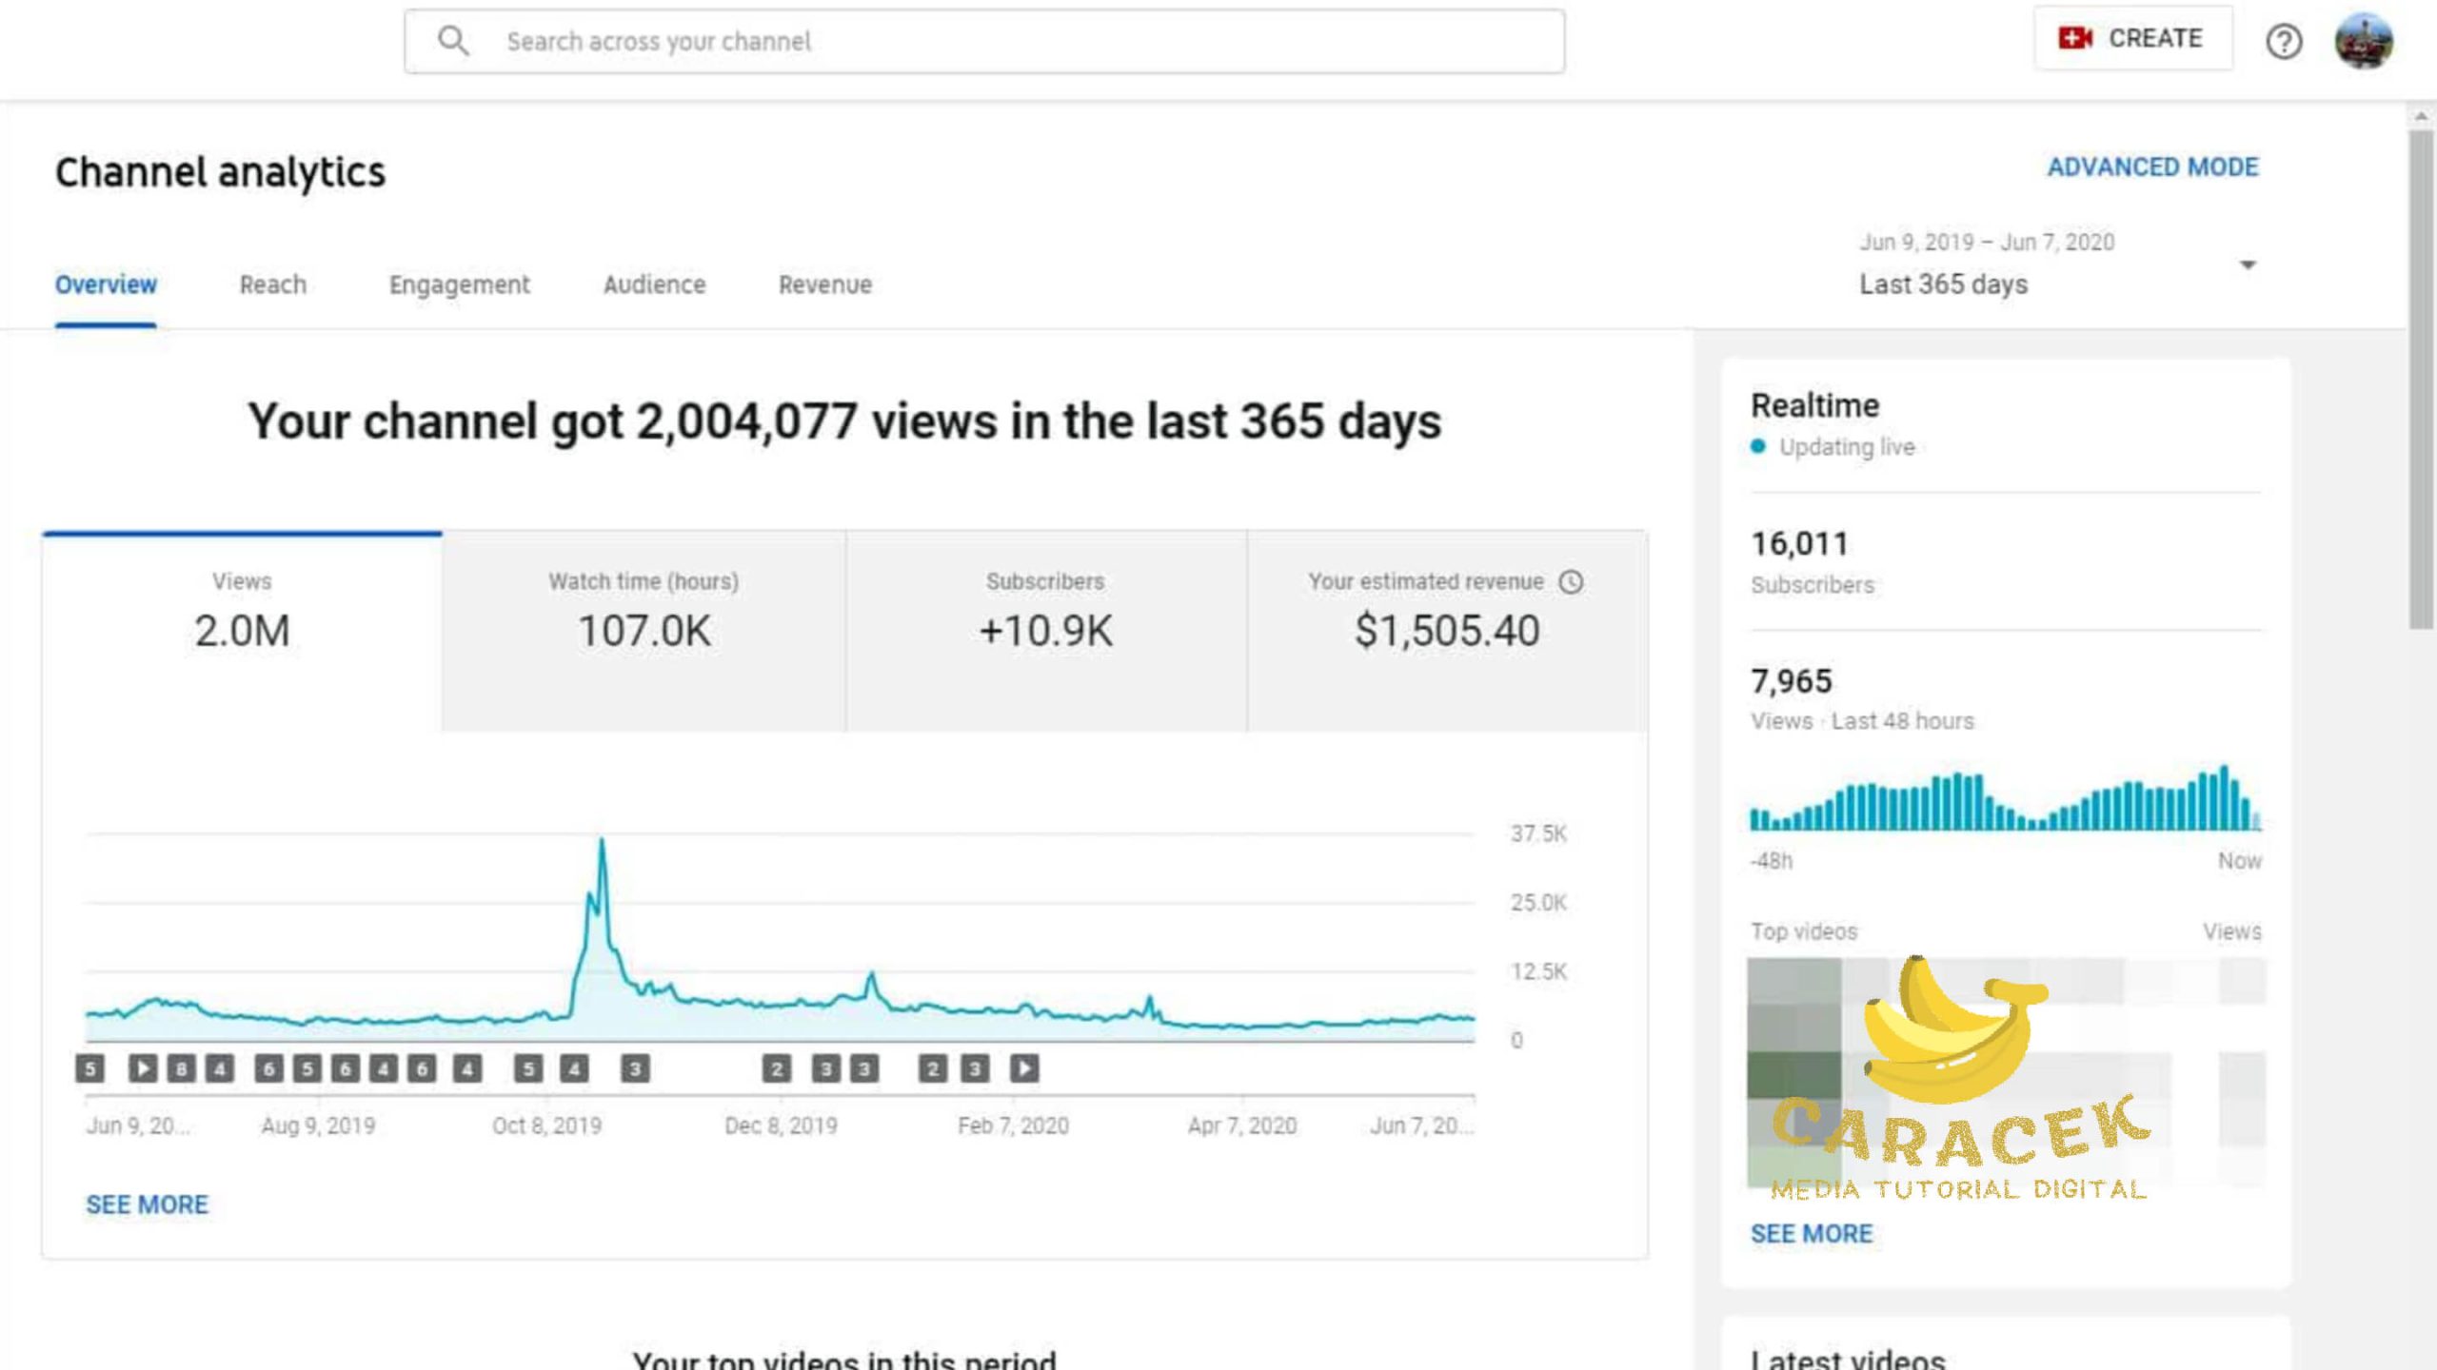Viewport: 2437px width, 1370px height.
Task: Open the help question mark icon
Action: (x=2283, y=41)
